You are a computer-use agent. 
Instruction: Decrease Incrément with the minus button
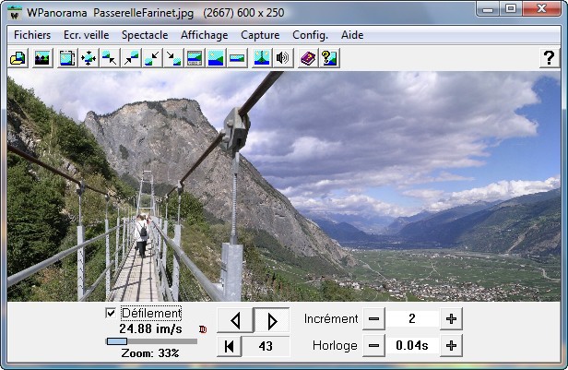click(x=373, y=319)
